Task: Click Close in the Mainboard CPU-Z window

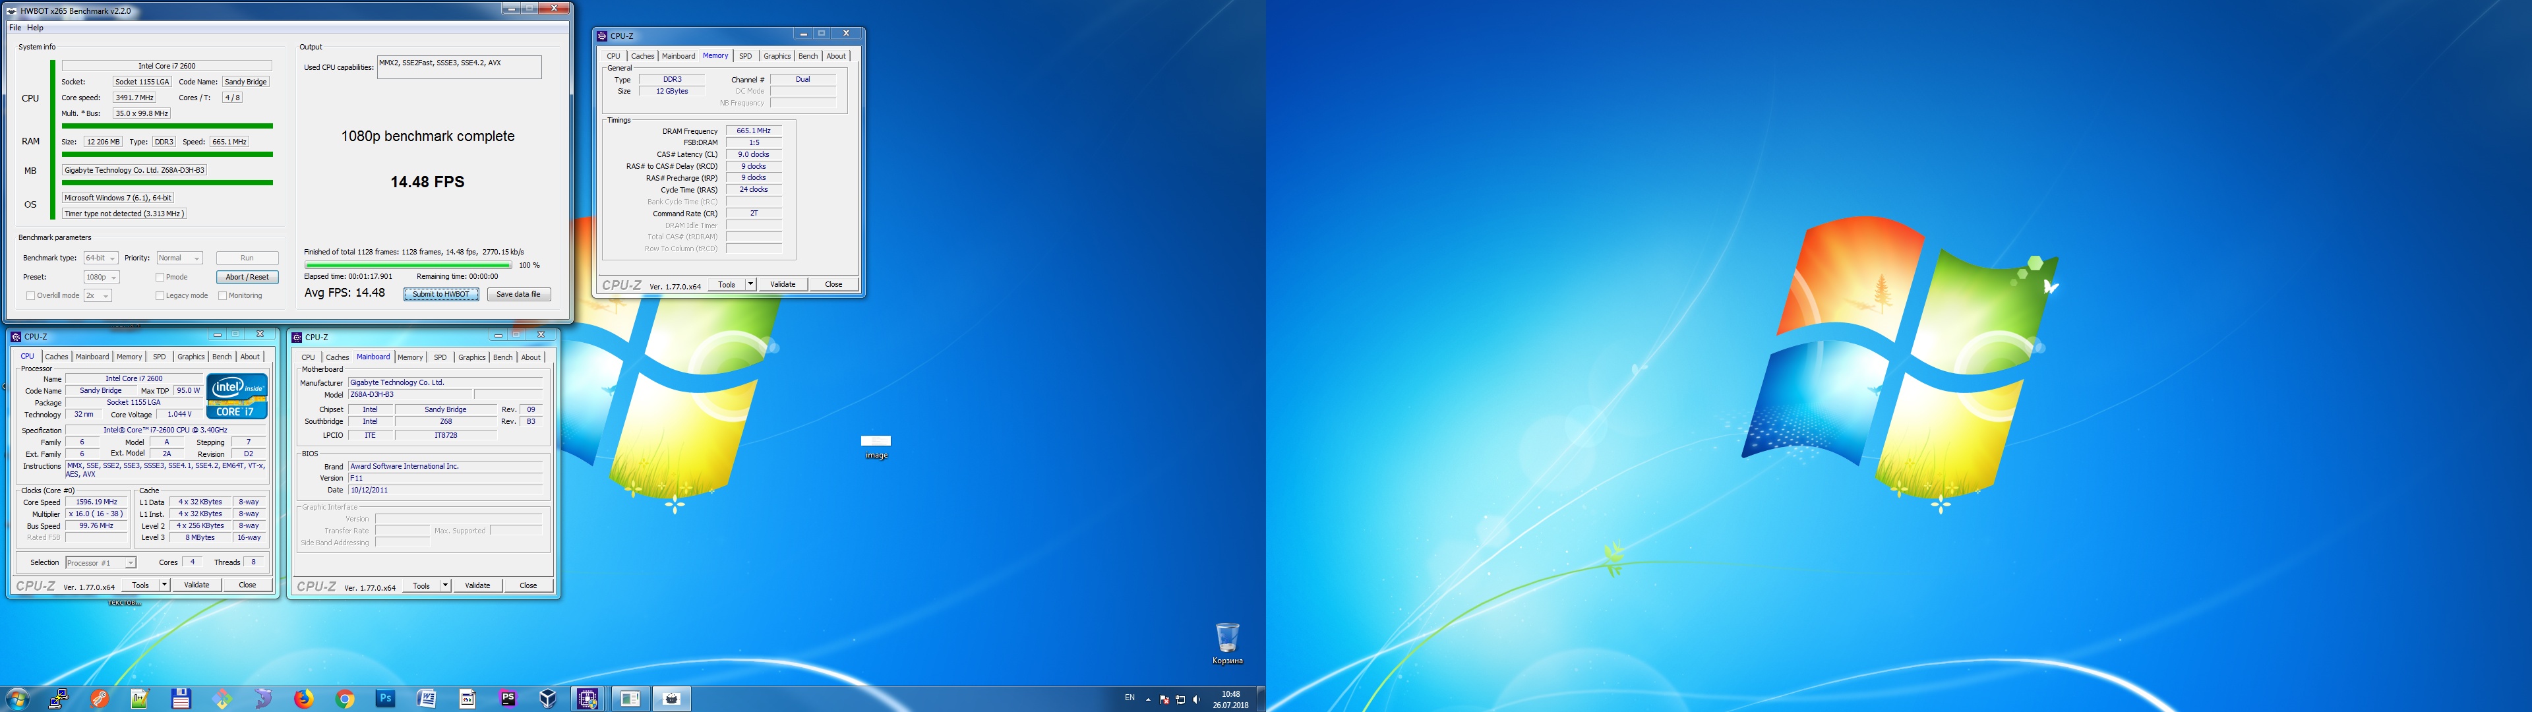Action: point(527,585)
